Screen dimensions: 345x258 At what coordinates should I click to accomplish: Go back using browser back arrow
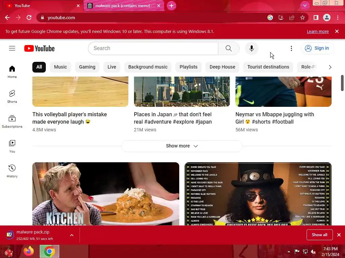pyautogui.click(x=7, y=17)
